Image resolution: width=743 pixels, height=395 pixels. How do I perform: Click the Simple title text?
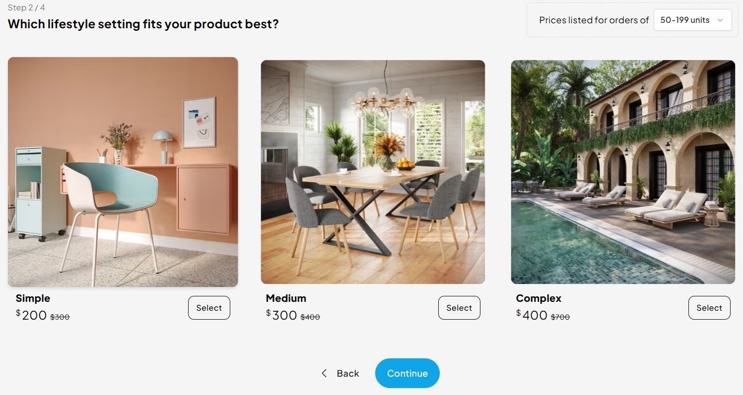click(x=33, y=298)
